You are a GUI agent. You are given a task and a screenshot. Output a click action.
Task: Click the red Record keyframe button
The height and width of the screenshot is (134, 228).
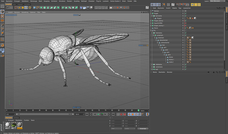click(118, 115)
